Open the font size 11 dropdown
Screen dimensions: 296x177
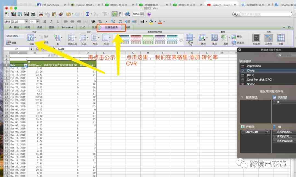pos(38,22)
